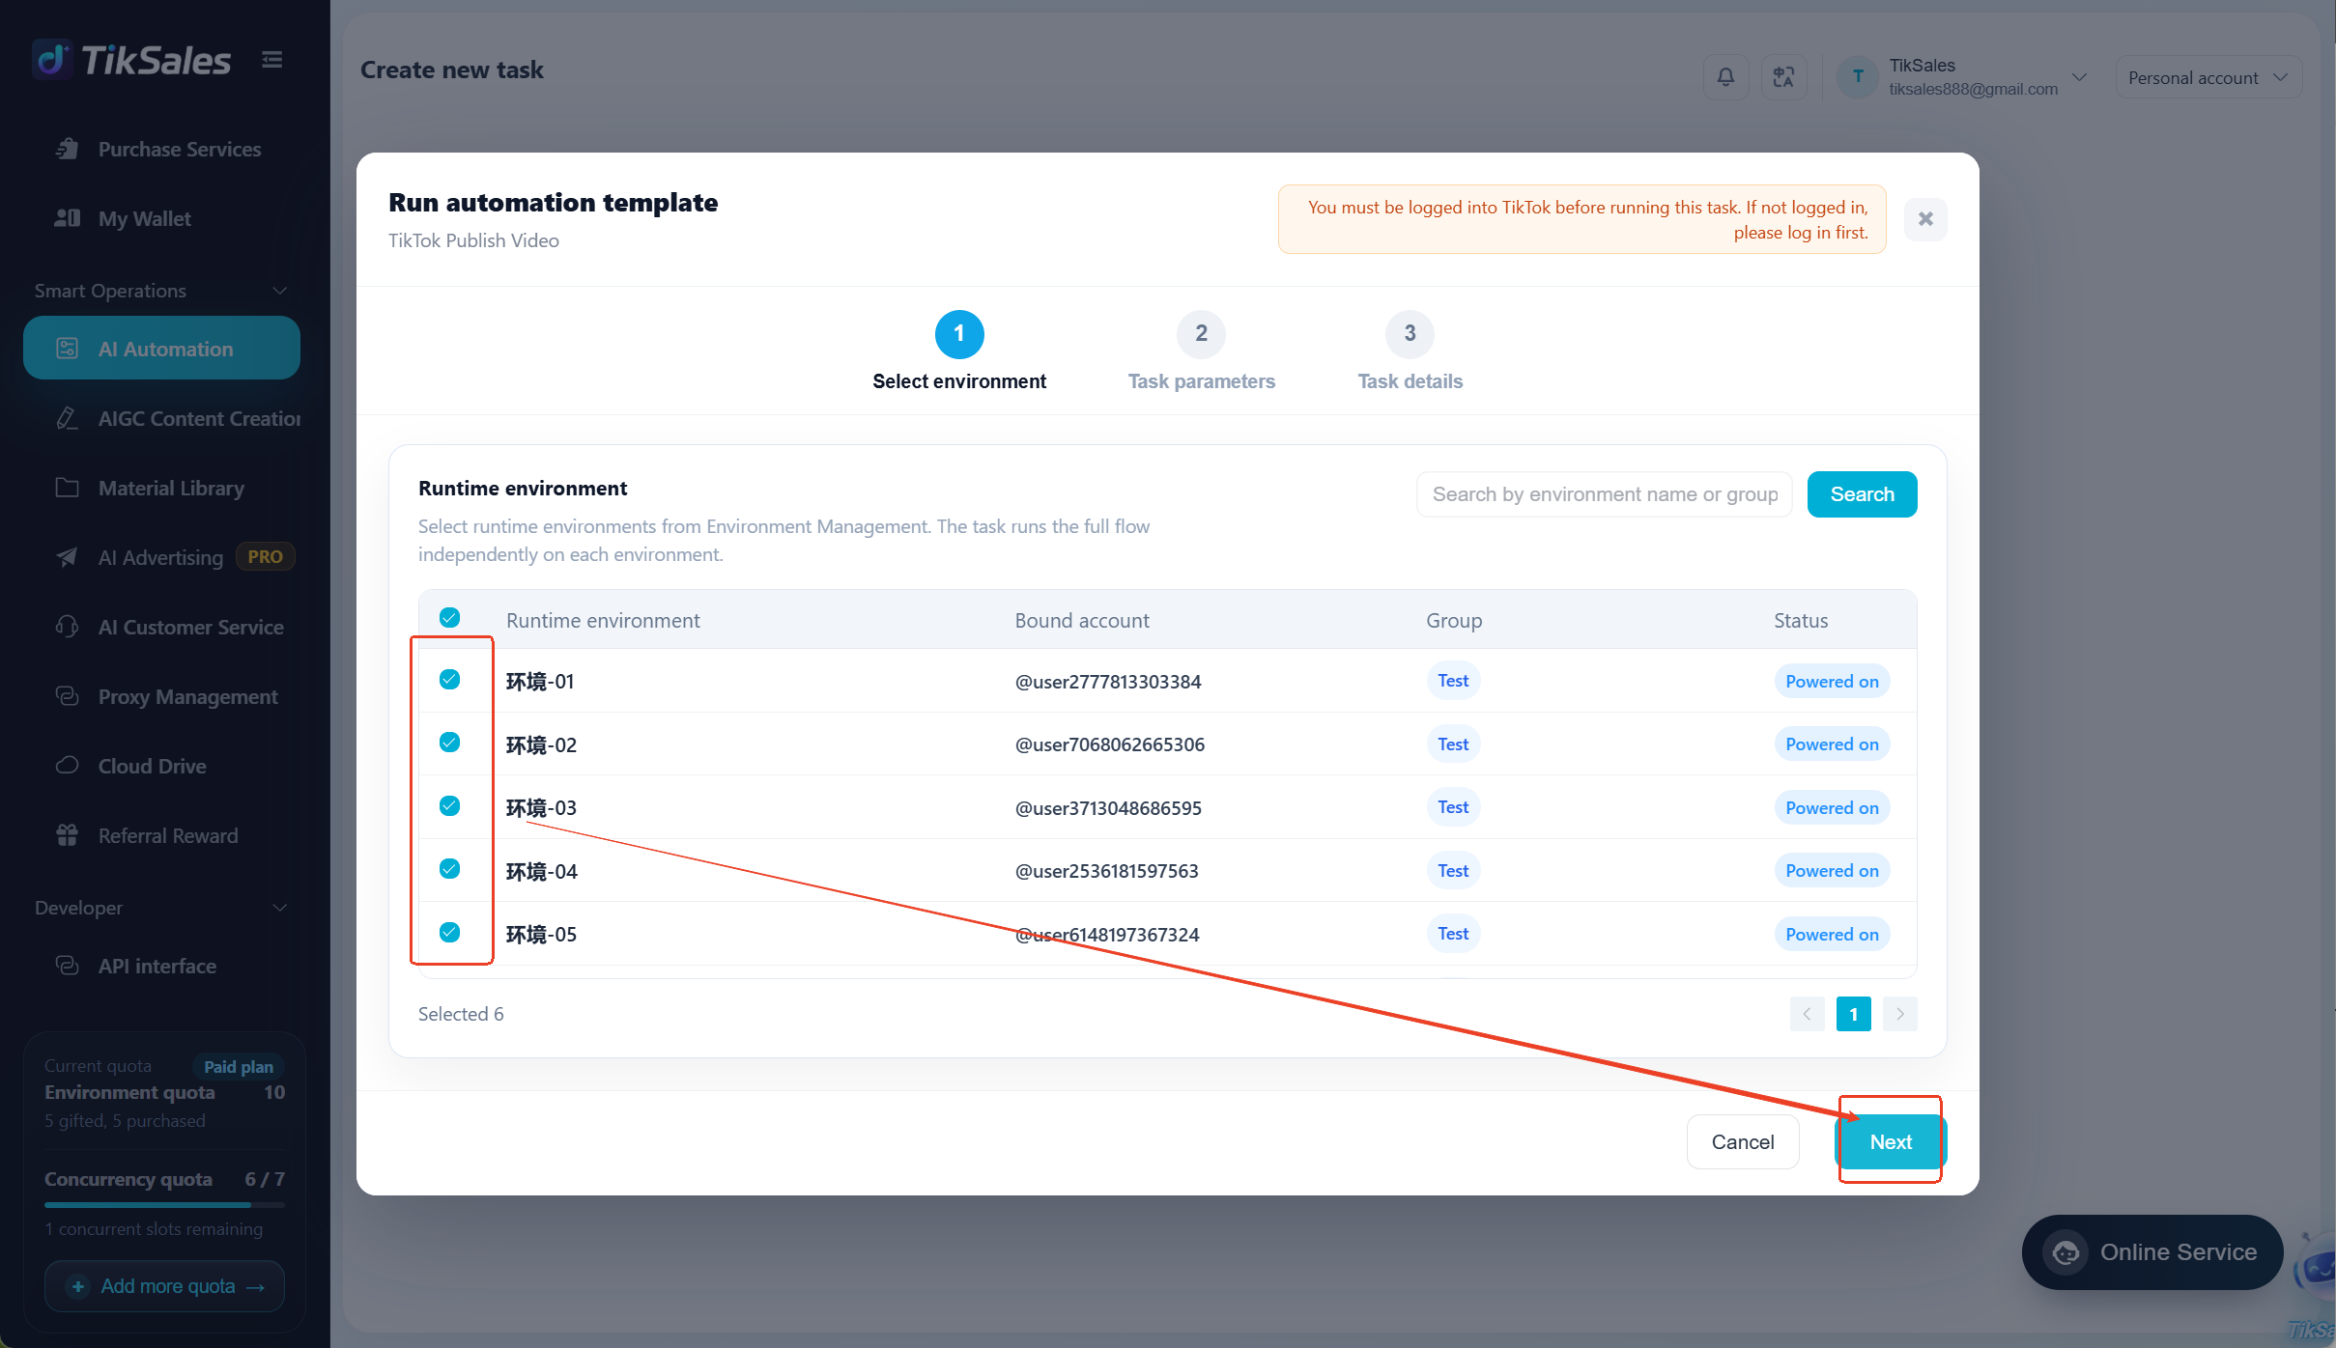Toggle the sidebar hamburger menu icon

(272, 60)
